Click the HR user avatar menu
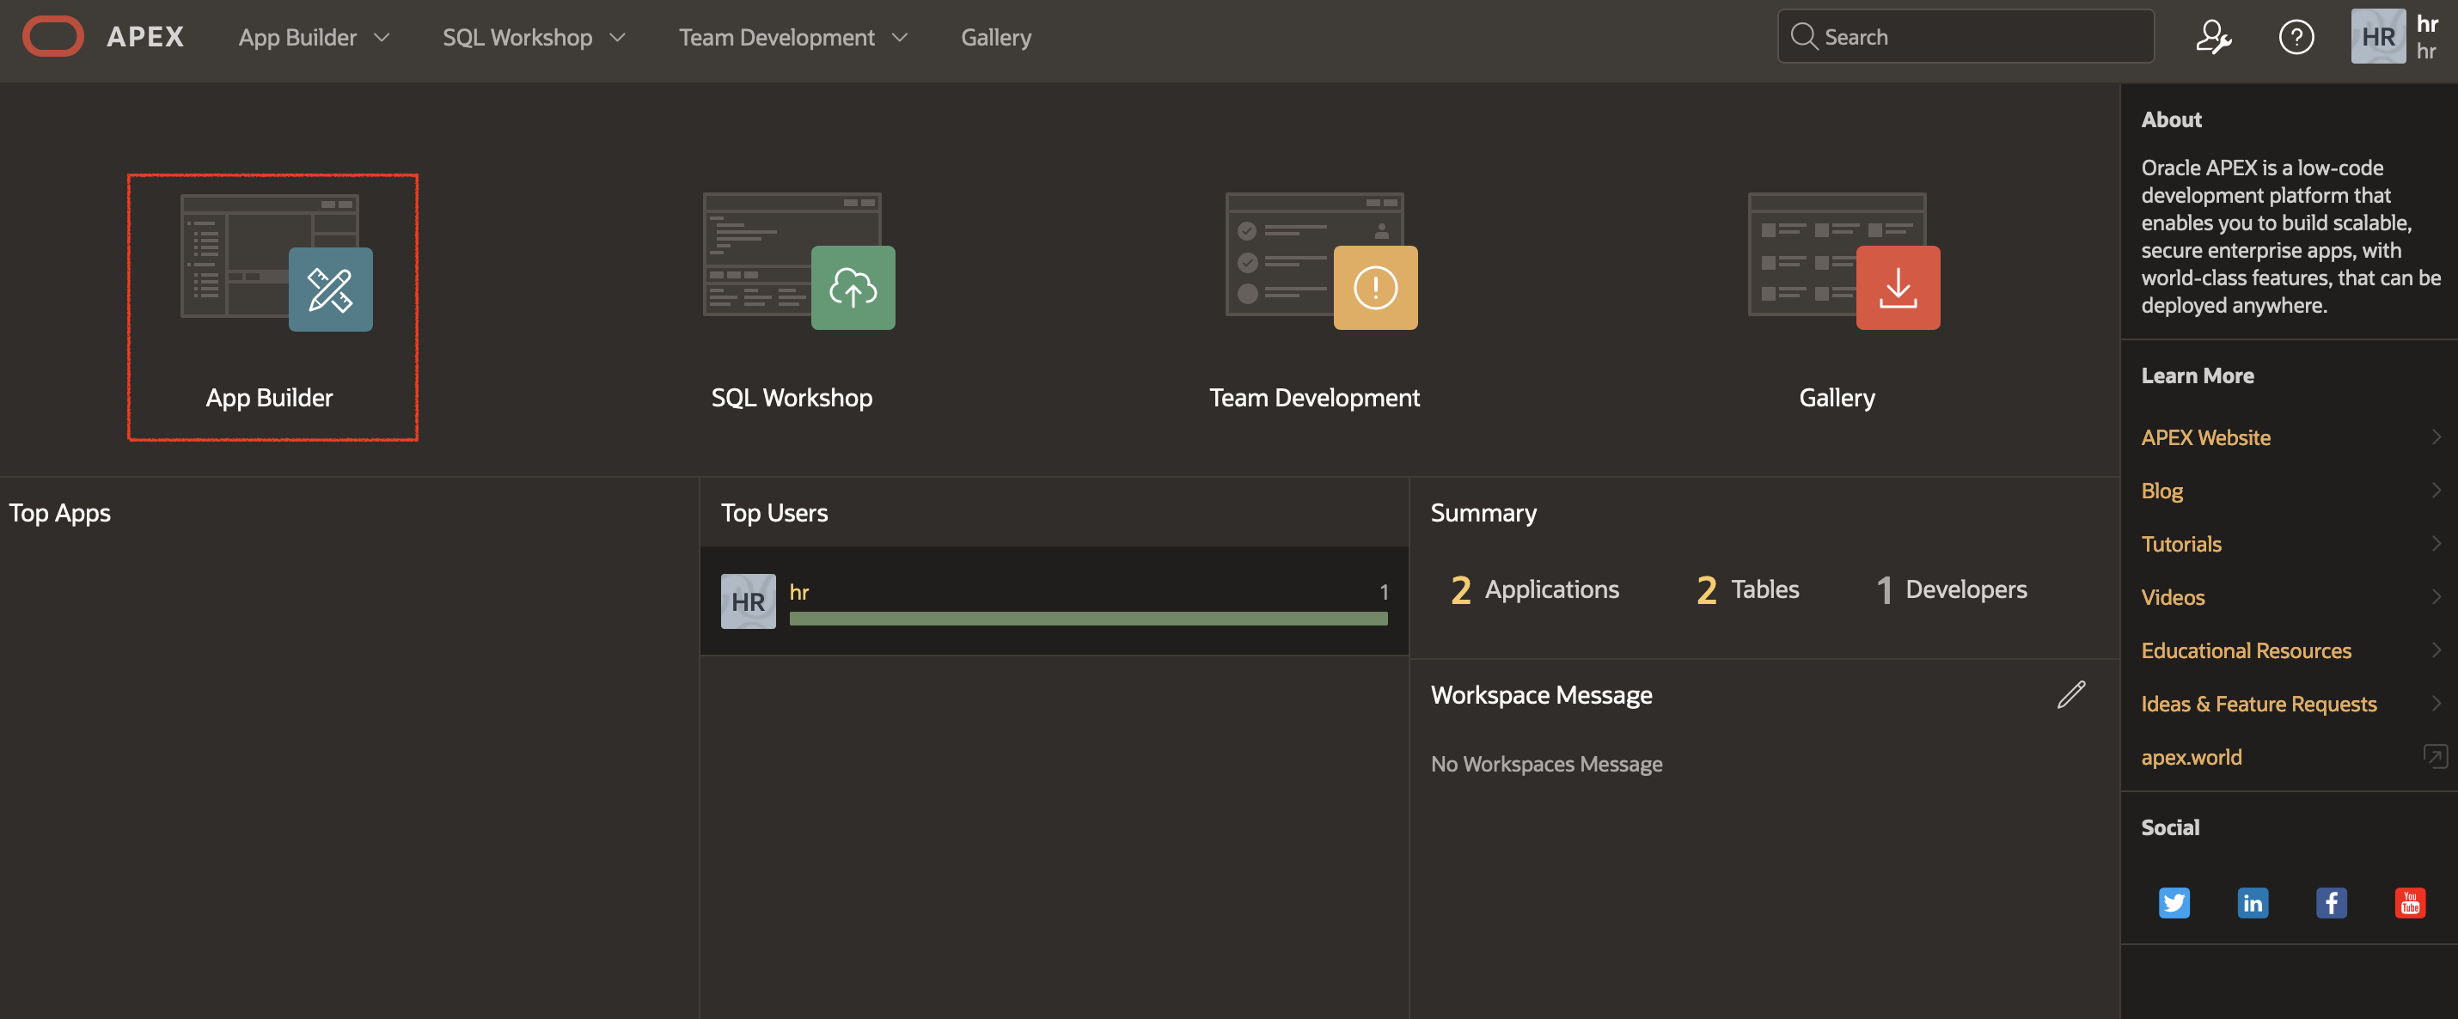 pyautogui.click(x=2378, y=36)
